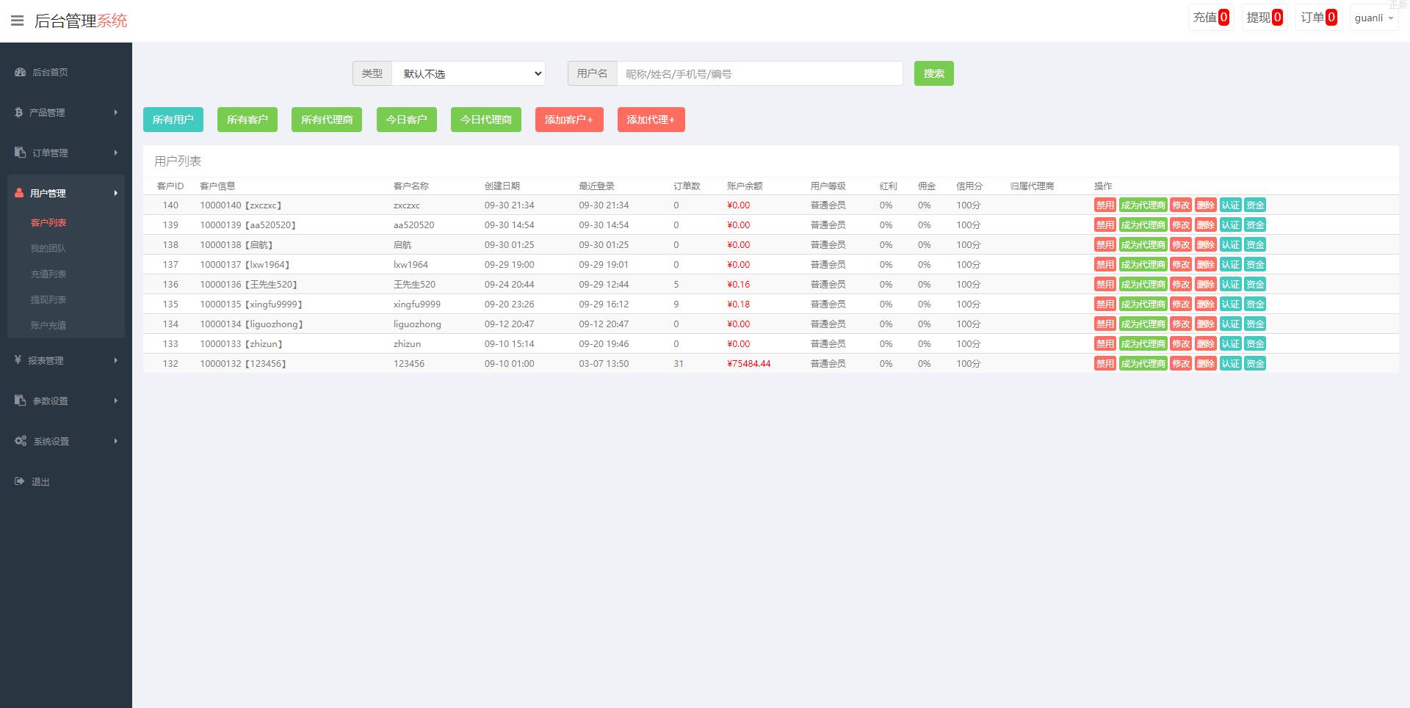Open 提现列表 in the sidebar
The height and width of the screenshot is (708, 1410).
[x=48, y=299]
